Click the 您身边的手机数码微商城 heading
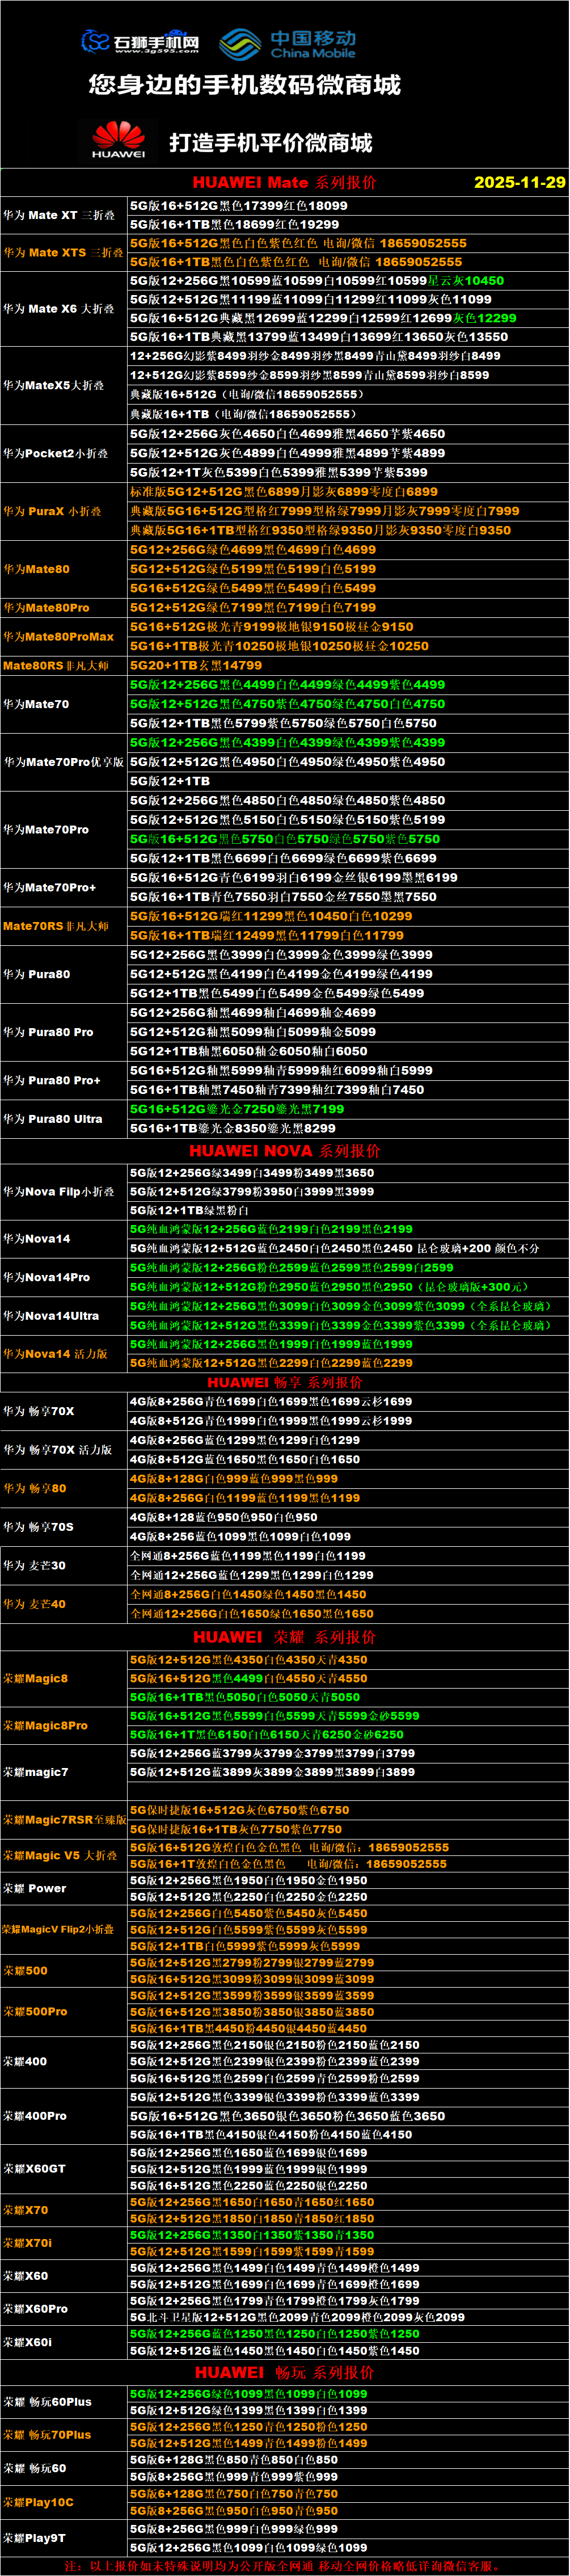 tap(245, 85)
